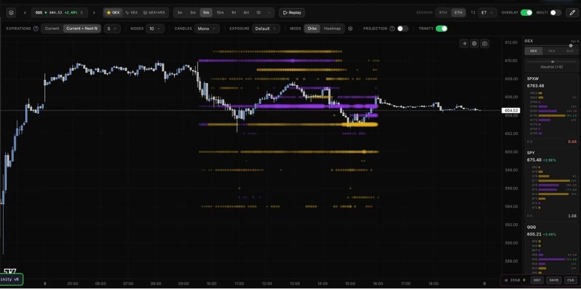Adjust the GEX date slider handle

571,46
